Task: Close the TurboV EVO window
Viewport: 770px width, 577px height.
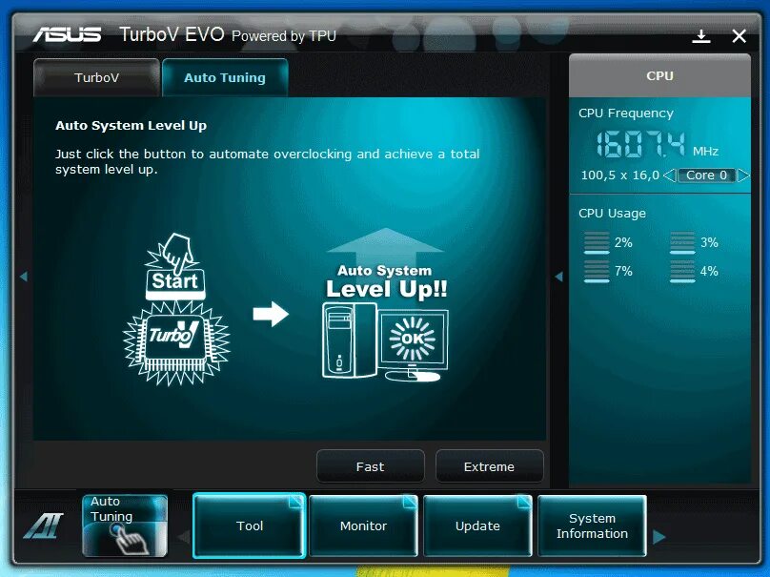Action: tap(739, 36)
